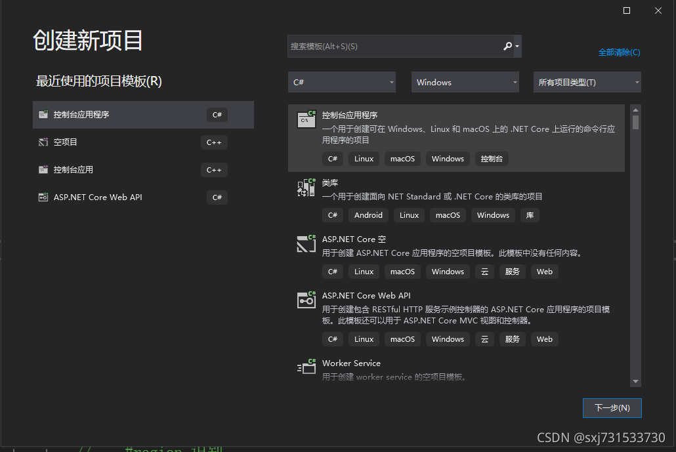The height and width of the screenshot is (452, 676).
Task: Click the Android tag under 类库
Action: [x=368, y=215]
